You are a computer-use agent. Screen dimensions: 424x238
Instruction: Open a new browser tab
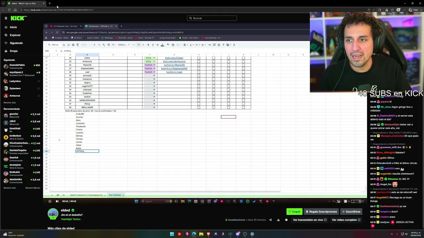tap(50, 3)
